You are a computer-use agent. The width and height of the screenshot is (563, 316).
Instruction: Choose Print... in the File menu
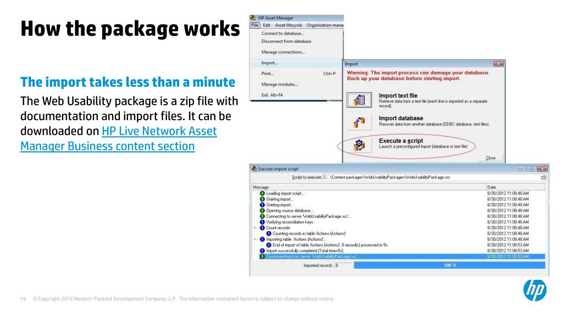point(268,74)
